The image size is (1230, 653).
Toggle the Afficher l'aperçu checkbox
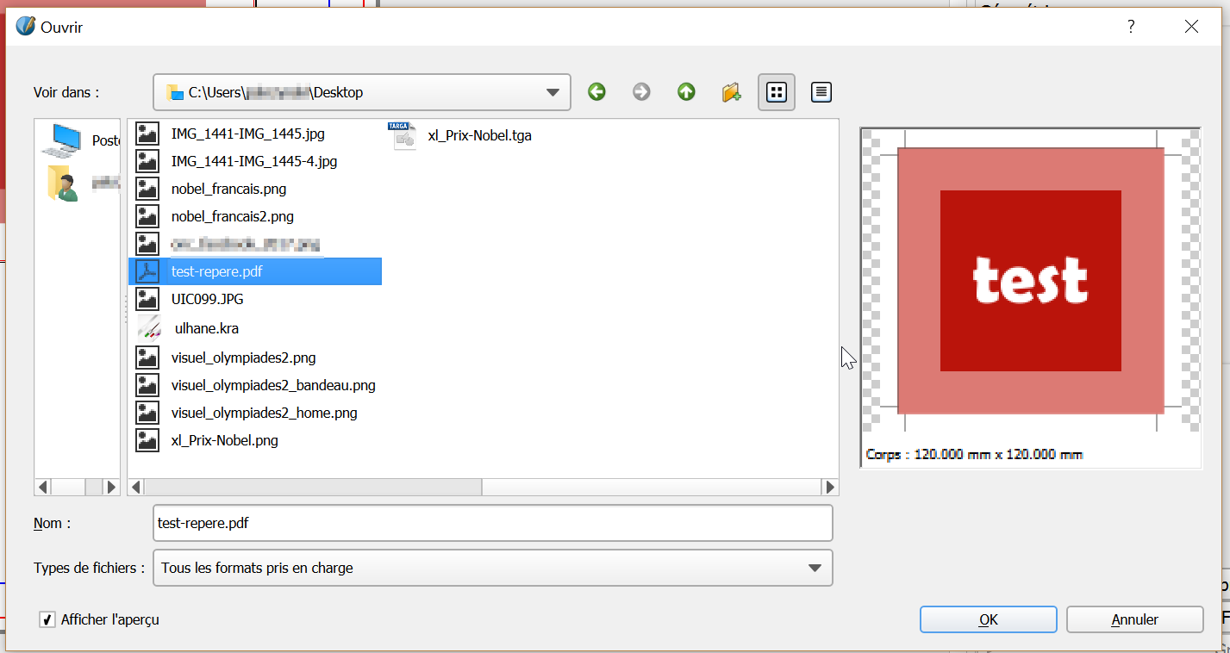[47, 619]
